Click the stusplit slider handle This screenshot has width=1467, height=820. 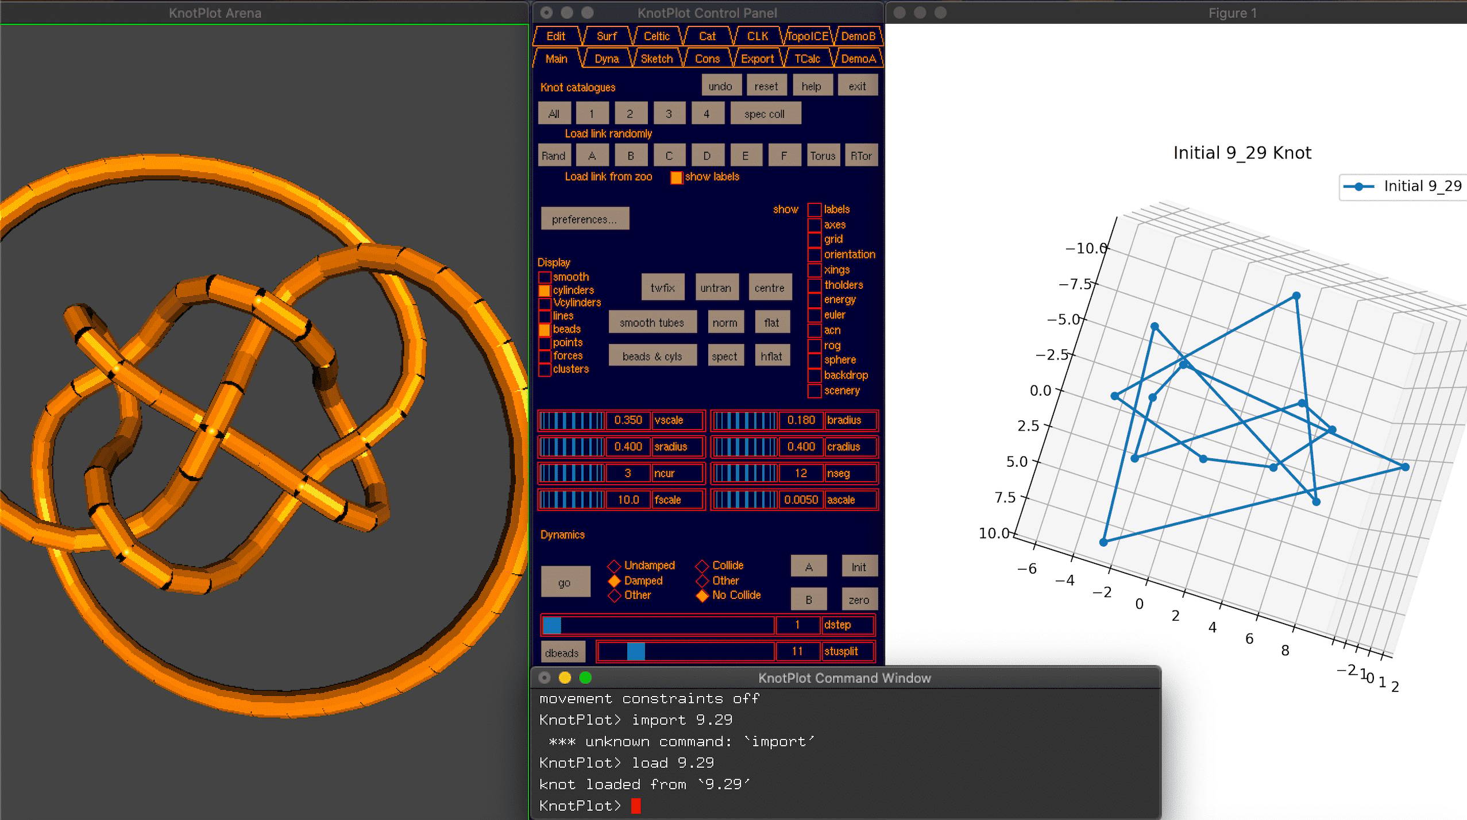(x=636, y=651)
